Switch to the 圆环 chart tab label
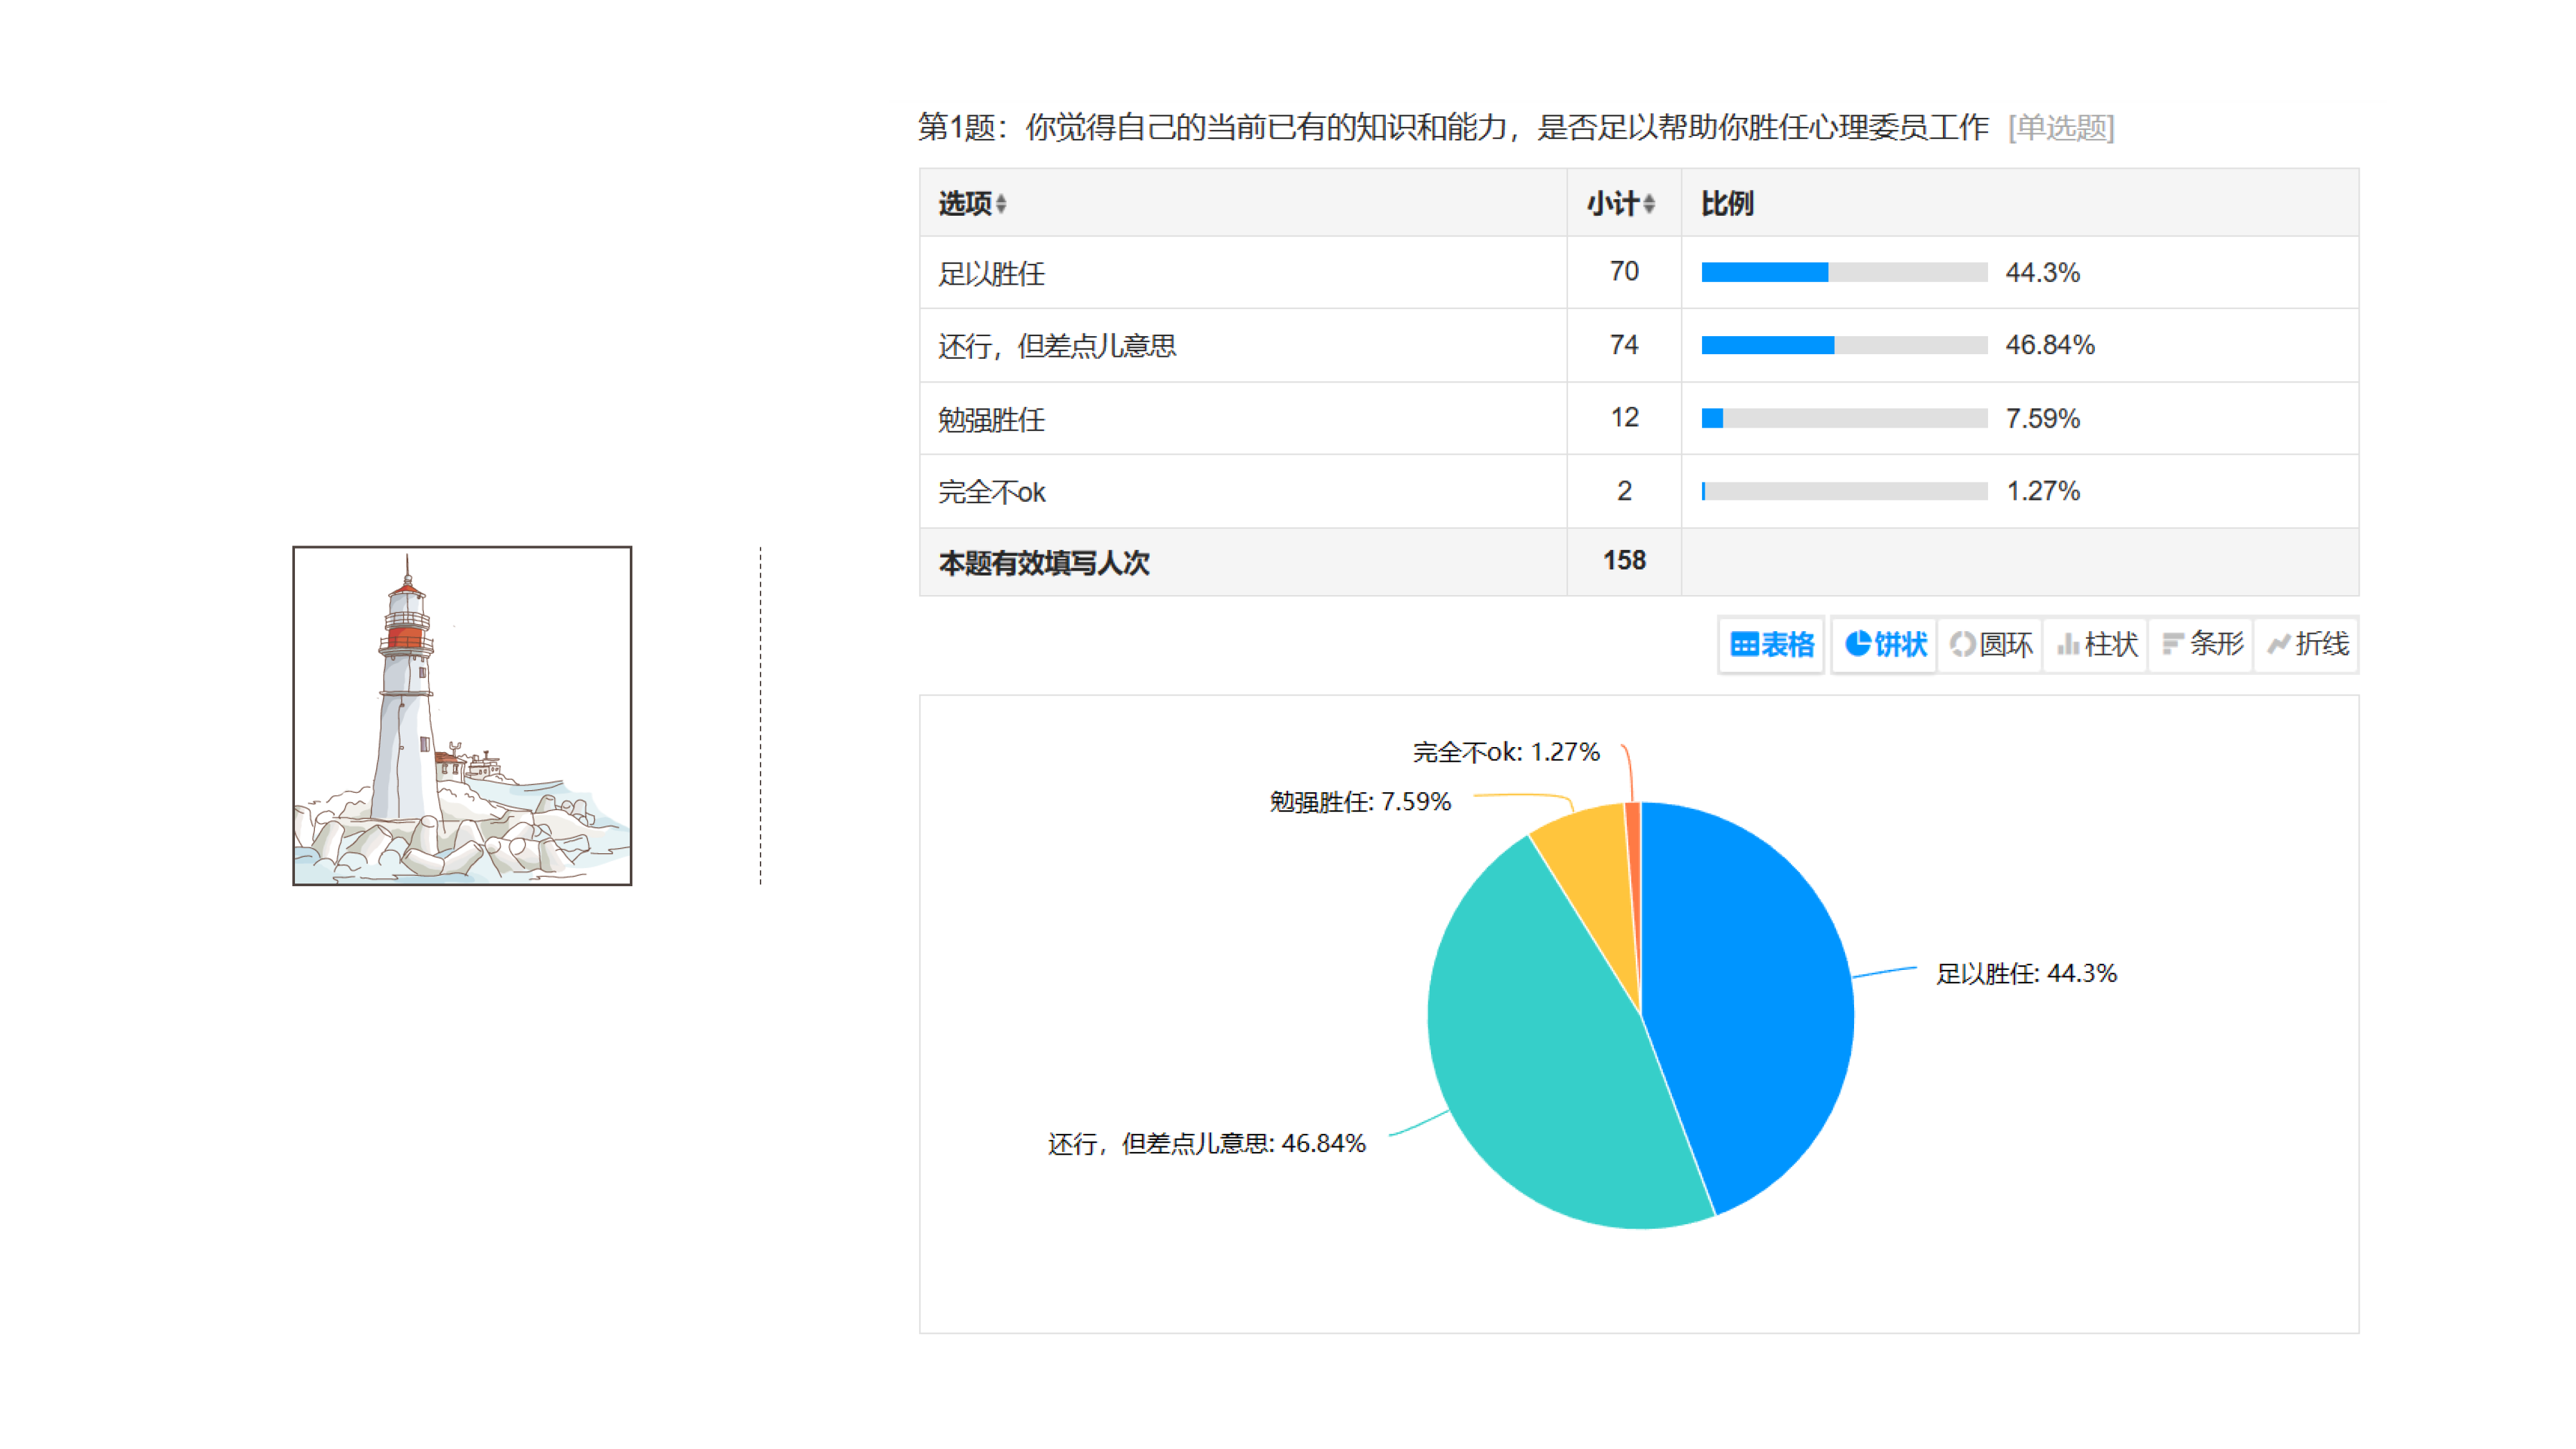This screenshot has height=1449, width=2576. (x=2006, y=645)
